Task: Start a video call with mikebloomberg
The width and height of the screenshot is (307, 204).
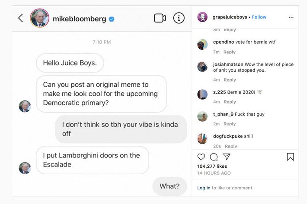Action: pyautogui.click(x=160, y=18)
